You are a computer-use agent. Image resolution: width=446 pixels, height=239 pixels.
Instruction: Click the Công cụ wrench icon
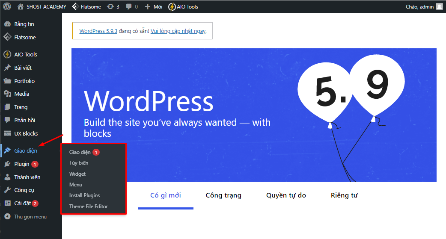[7, 190]
